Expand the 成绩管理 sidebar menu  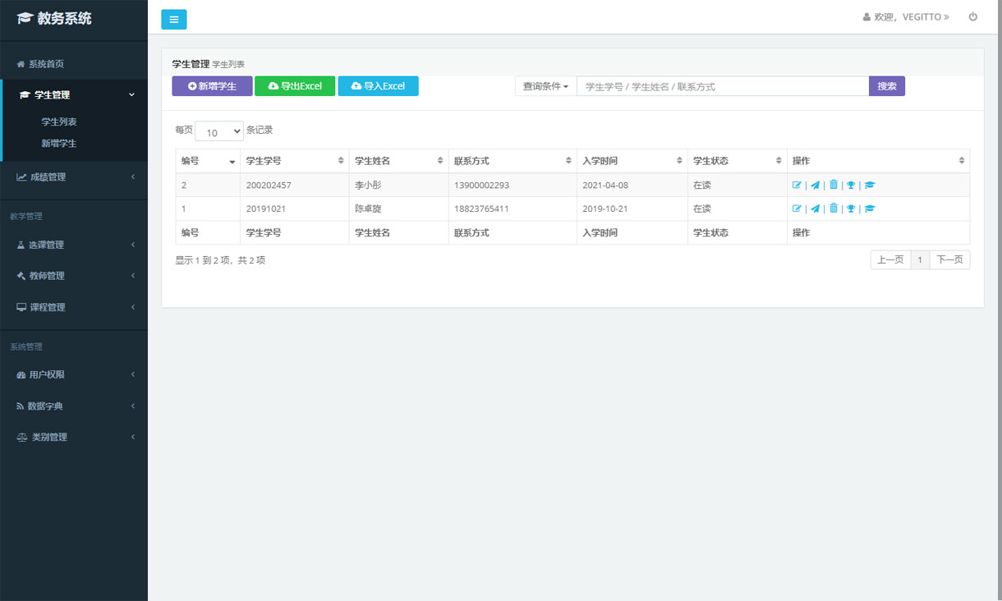pos(74,177)
